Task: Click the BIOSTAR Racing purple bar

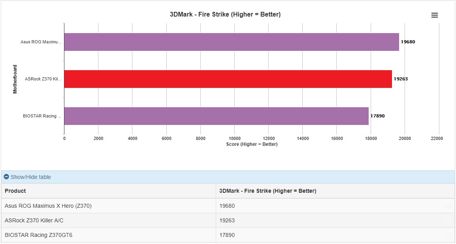Action: pos(217,116)
